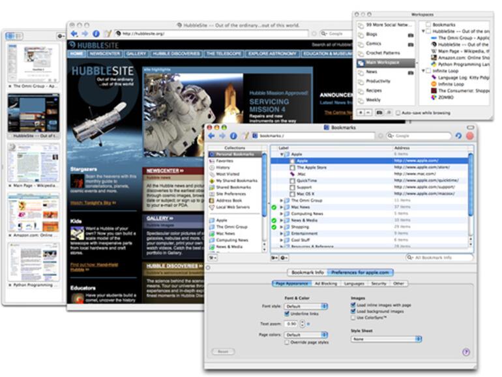Select My Shared Bookmarks collection

[236, 181]
